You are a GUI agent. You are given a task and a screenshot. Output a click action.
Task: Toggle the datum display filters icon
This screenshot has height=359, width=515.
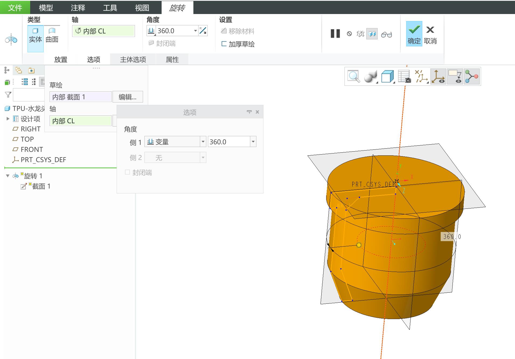coord(422,77)
